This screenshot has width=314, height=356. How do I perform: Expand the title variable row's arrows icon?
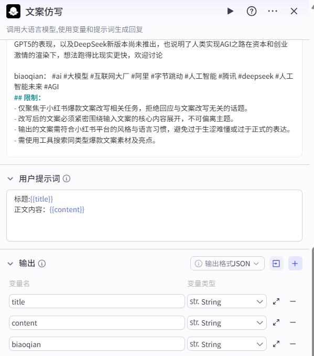276,301
